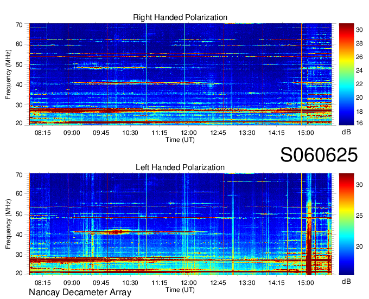This screenshot has height=299, width=369.
Task: Click the 09:00 tick on the Left Handed plot
Action: [x=72, y=283]
